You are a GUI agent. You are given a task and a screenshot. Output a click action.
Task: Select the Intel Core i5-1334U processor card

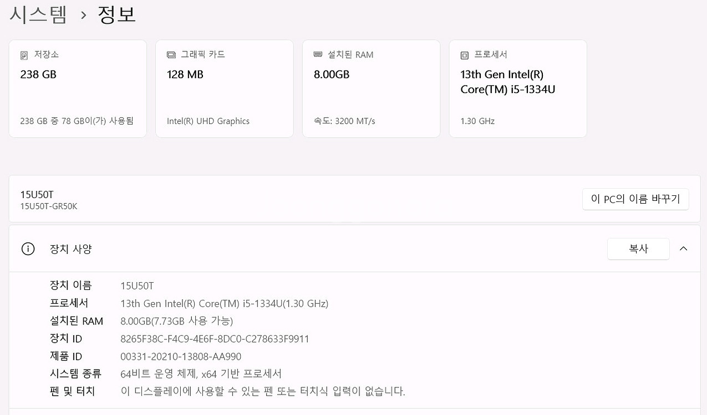pyautogui.click(x=517, y=89)
